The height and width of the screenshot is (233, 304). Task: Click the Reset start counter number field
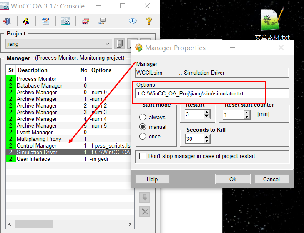(x=233, y=115)
